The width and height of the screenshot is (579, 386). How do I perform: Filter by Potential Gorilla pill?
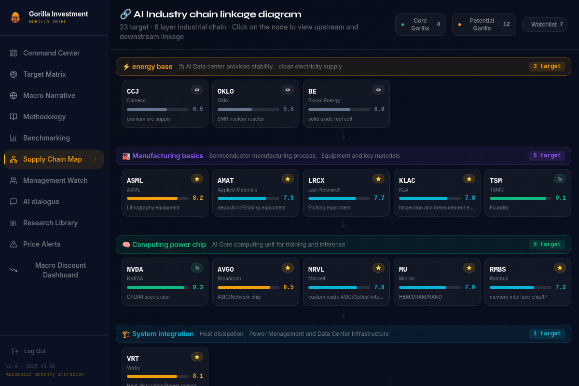[x=484, y=25]
